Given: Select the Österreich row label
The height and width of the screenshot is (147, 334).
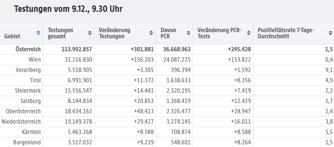Looking at the screenshot, I should (x=28, y=49).
